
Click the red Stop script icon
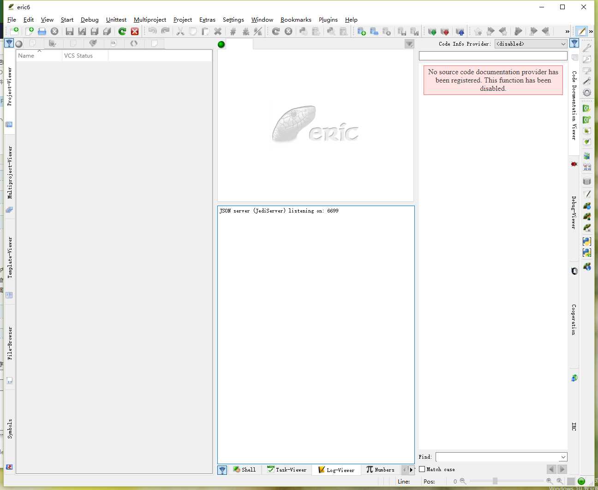(x=135, y=31)
